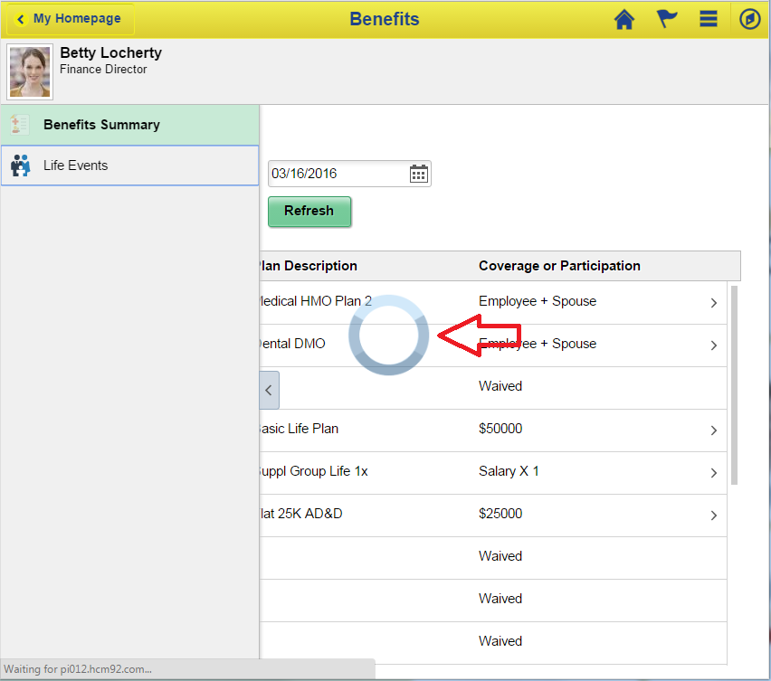The width and height of the screenshot is (771, 681).
Task: Click the Salary X 1 coverage value
Action: click(509, 471)
